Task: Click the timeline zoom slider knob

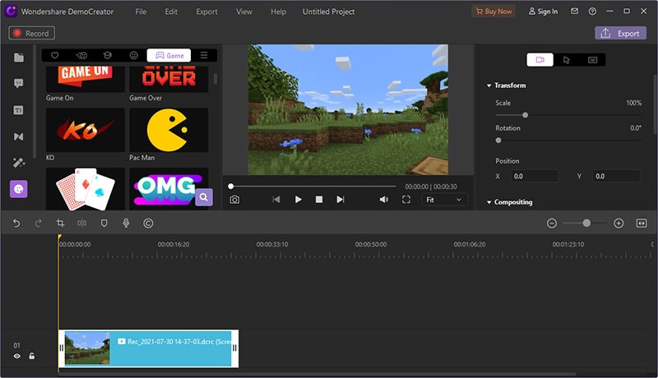Action: coord(586,224)
